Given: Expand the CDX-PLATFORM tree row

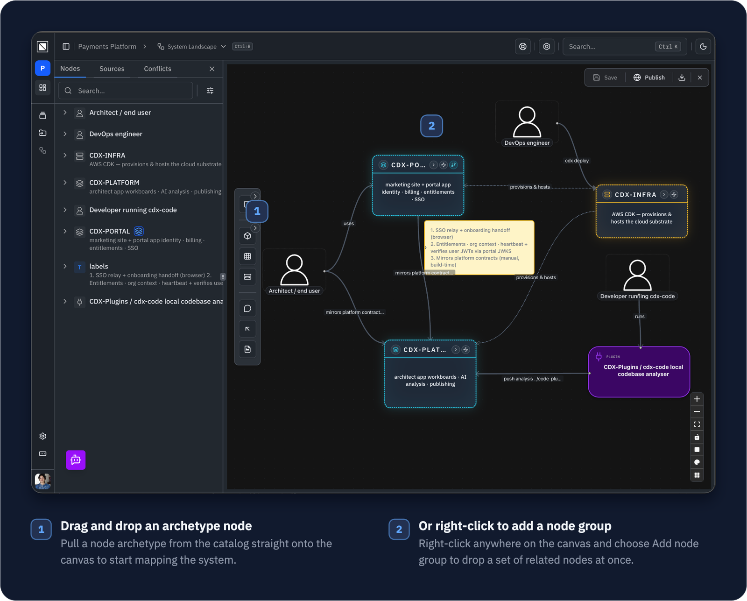Looking at the screenshot, I should pyautogui.click(x=65, y=183).
